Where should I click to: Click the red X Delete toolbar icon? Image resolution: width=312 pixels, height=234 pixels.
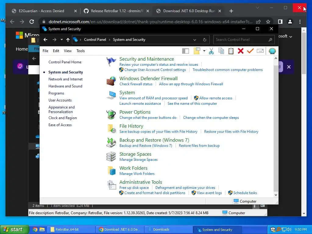tap(241, 51)
